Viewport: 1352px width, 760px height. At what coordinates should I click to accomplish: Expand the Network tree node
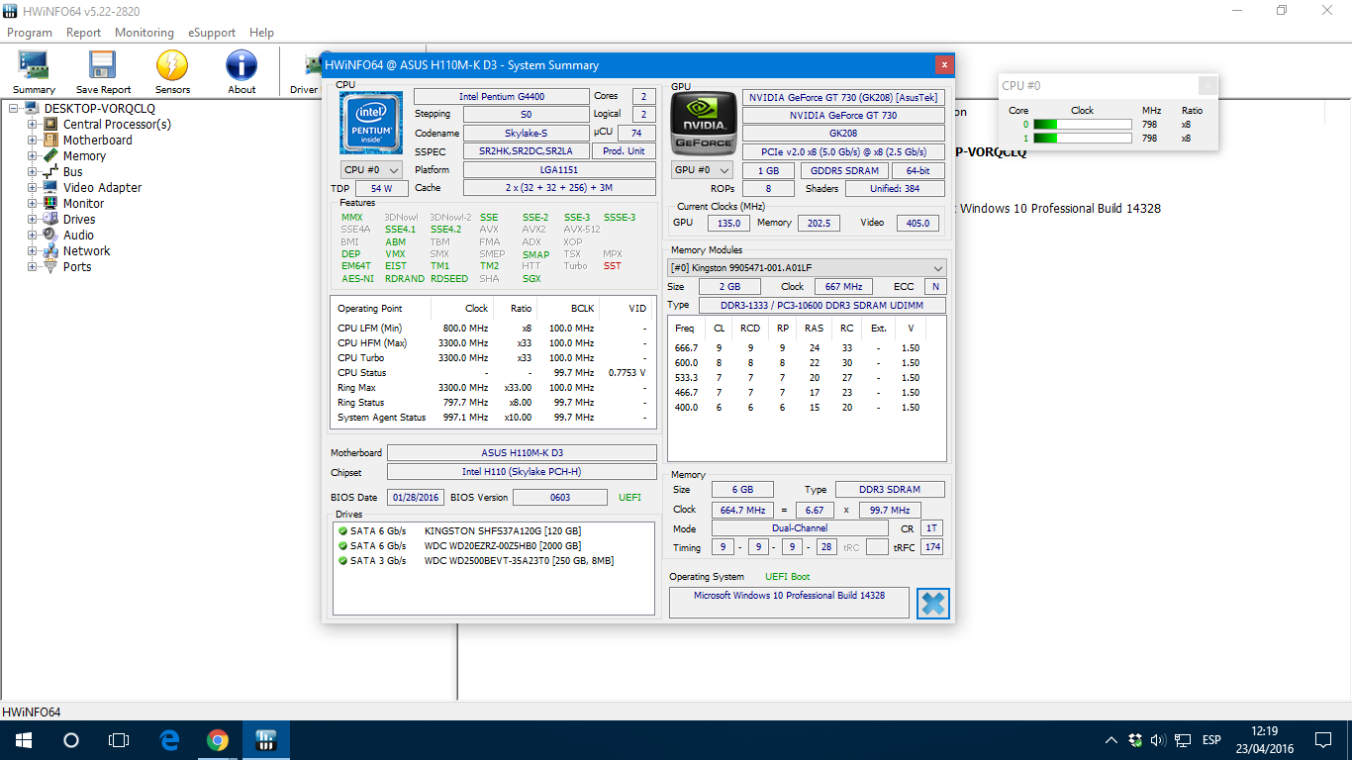[x=33, y=251]
